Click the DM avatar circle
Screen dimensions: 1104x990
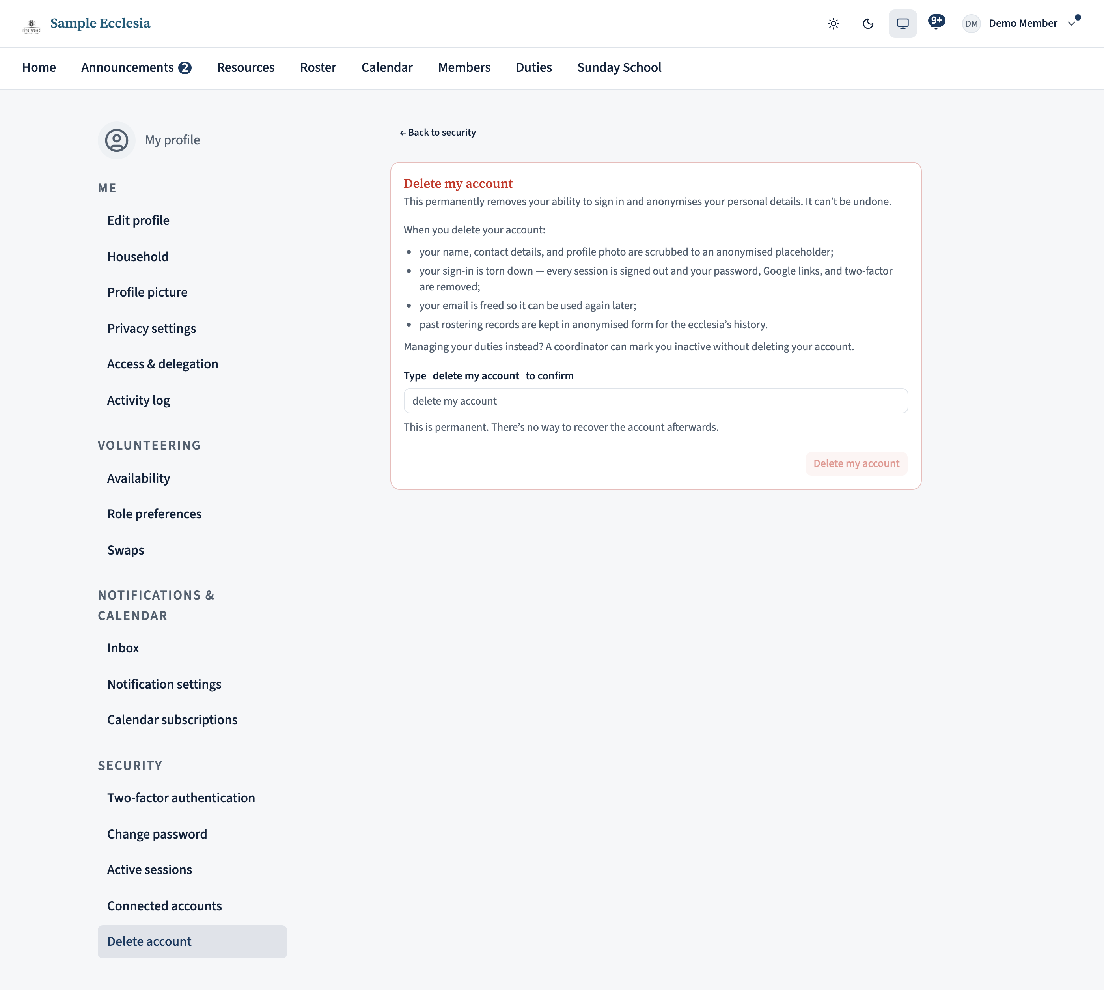[x=971, y=23]
